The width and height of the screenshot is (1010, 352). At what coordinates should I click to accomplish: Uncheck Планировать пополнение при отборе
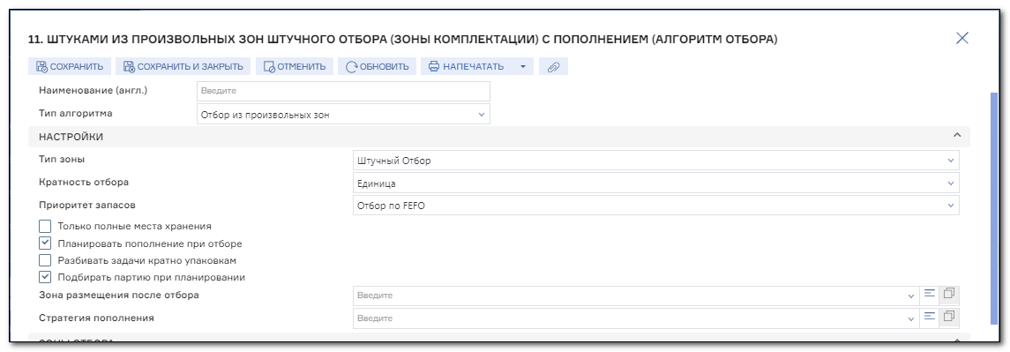point(45,243)
